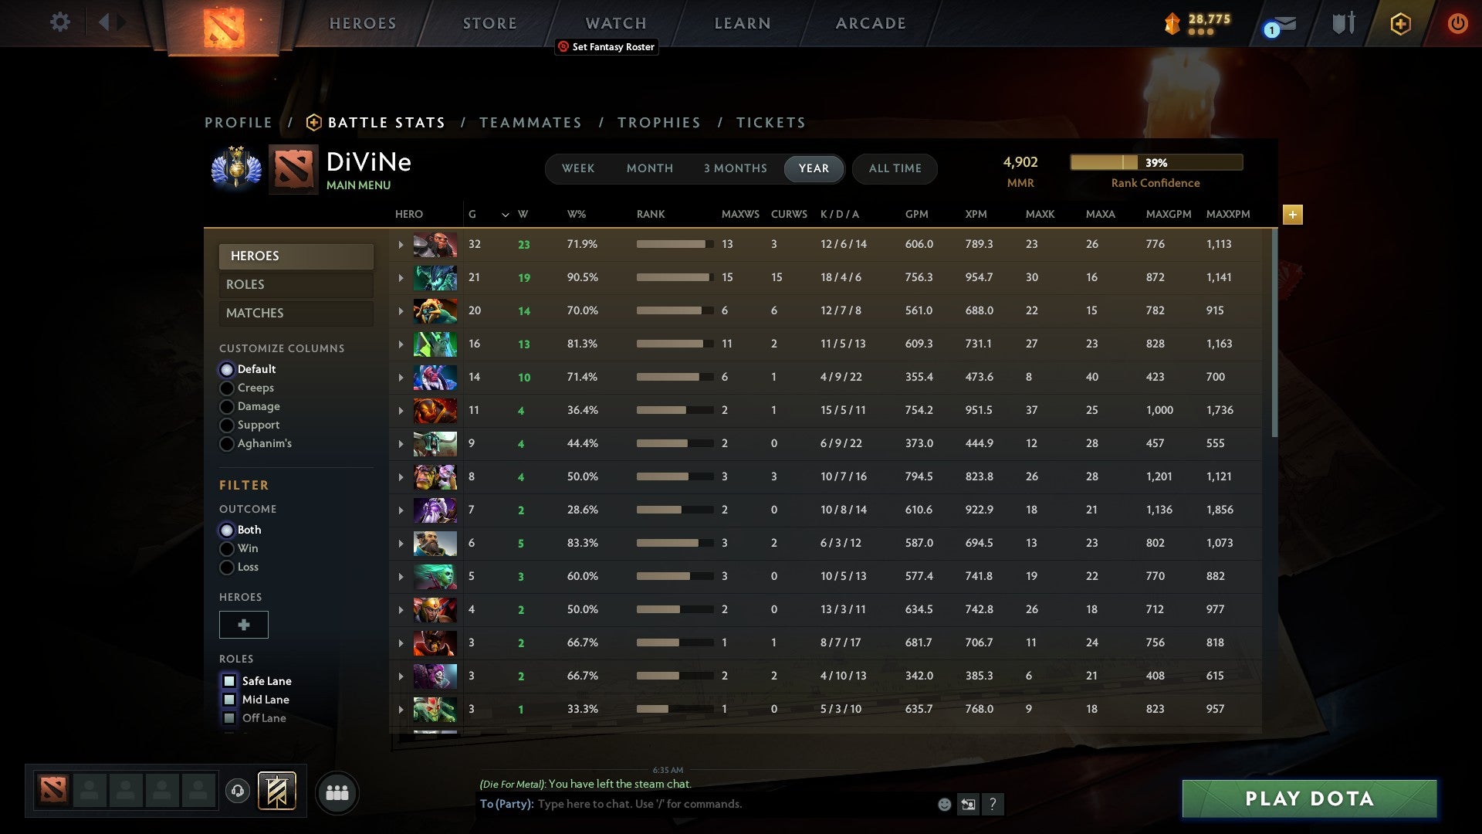Viewport: 1482px width, 834px height.
Task: Open the settings gear icon
Action: coord(60,22)
